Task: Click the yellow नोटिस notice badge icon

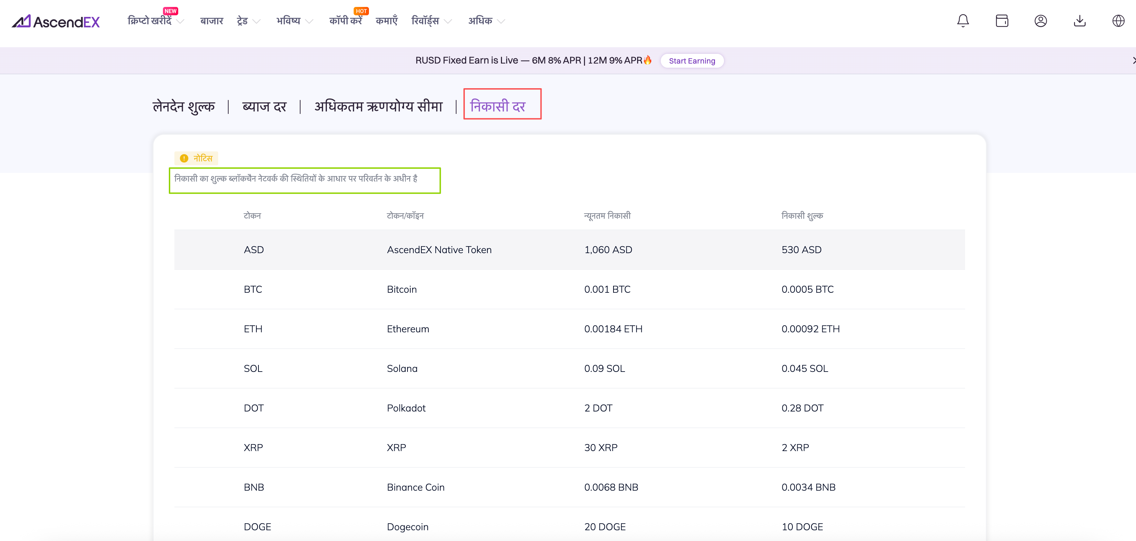Action: click(x=184, y=158)
